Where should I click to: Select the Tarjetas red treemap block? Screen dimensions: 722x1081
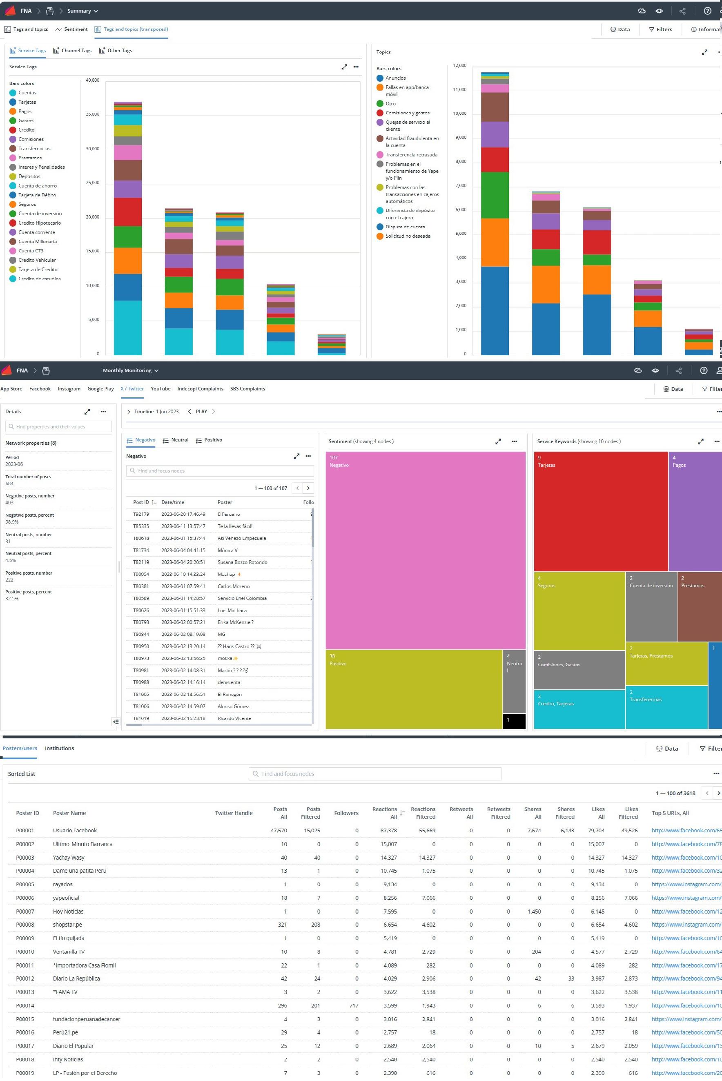601,511
